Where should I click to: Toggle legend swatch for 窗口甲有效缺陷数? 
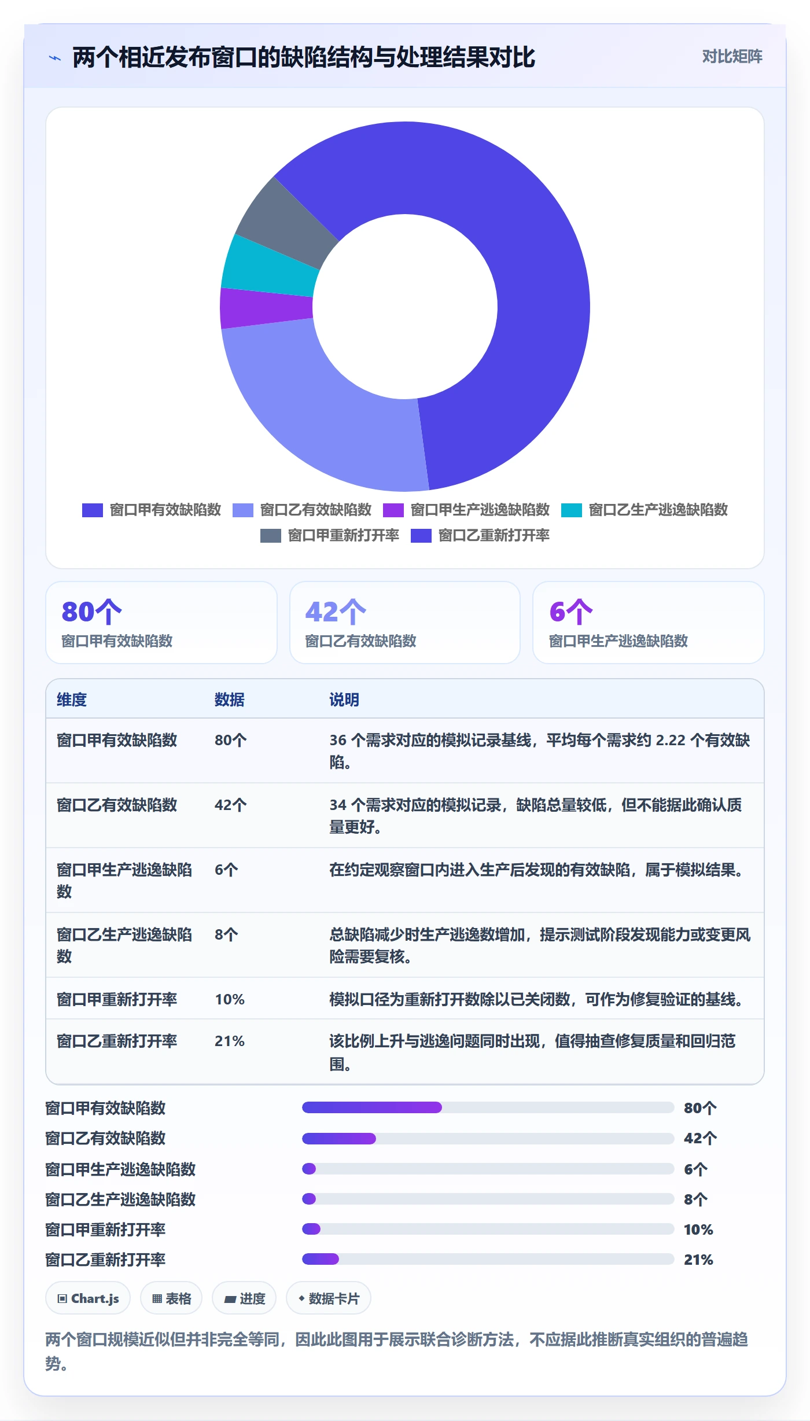coord(93,510)
